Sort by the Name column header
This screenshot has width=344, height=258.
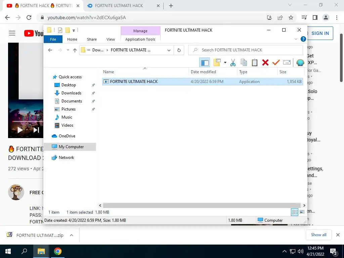(x=145, y=72)
